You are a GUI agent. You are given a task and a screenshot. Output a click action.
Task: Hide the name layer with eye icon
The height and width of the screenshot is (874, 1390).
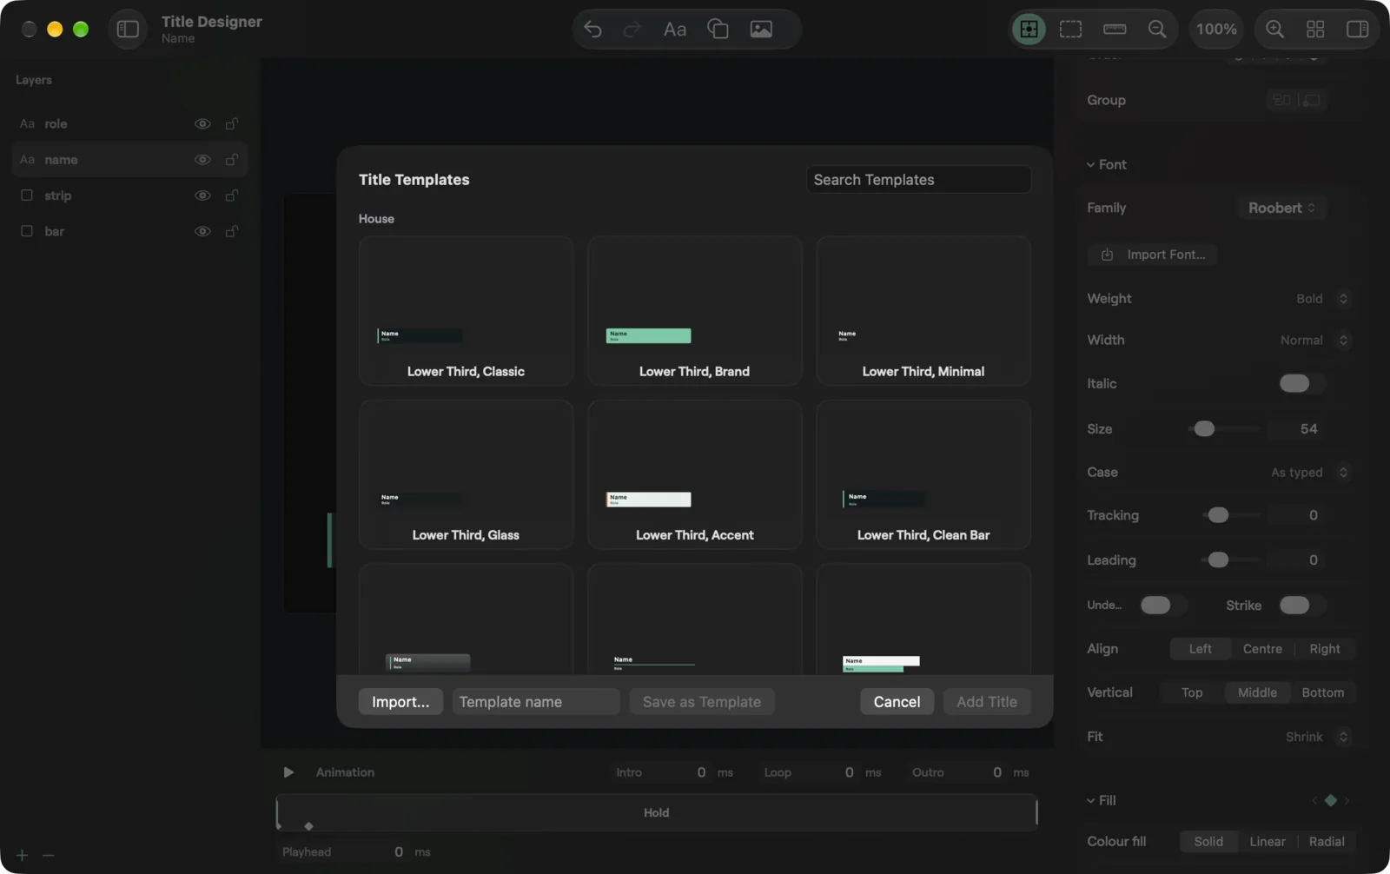click(202, 160)
